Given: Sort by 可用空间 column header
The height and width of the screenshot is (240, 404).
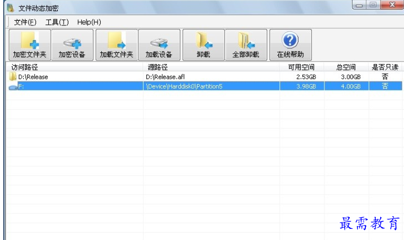Looking at the screenshot, I should click(x=302, y=67).
